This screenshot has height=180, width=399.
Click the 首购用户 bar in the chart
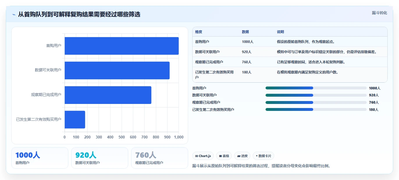pyautogui.click(x=122, y=46)
